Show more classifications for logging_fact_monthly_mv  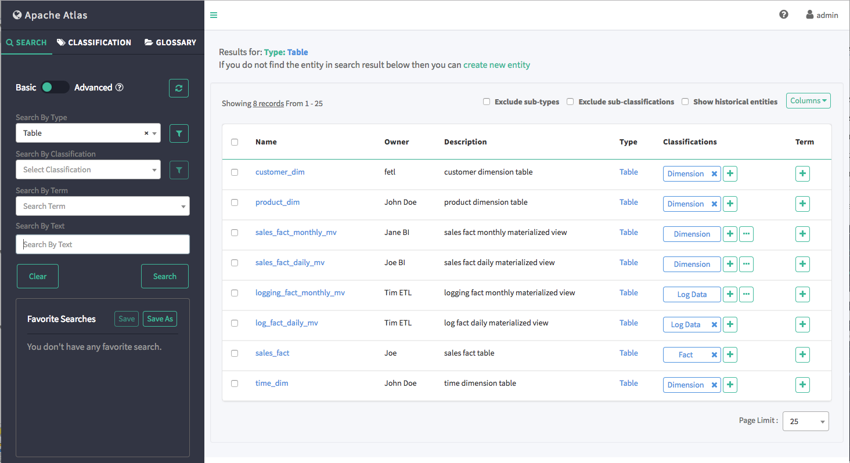click(747, 294)
